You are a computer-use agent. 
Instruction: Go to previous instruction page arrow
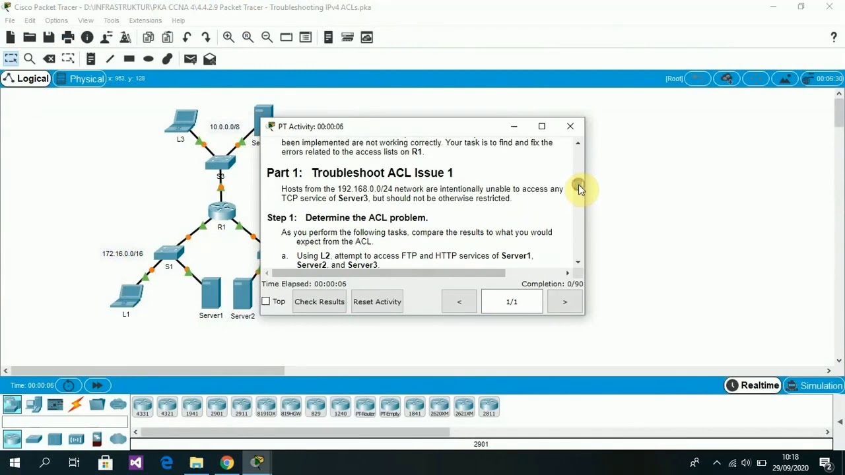tap(459, 301)
